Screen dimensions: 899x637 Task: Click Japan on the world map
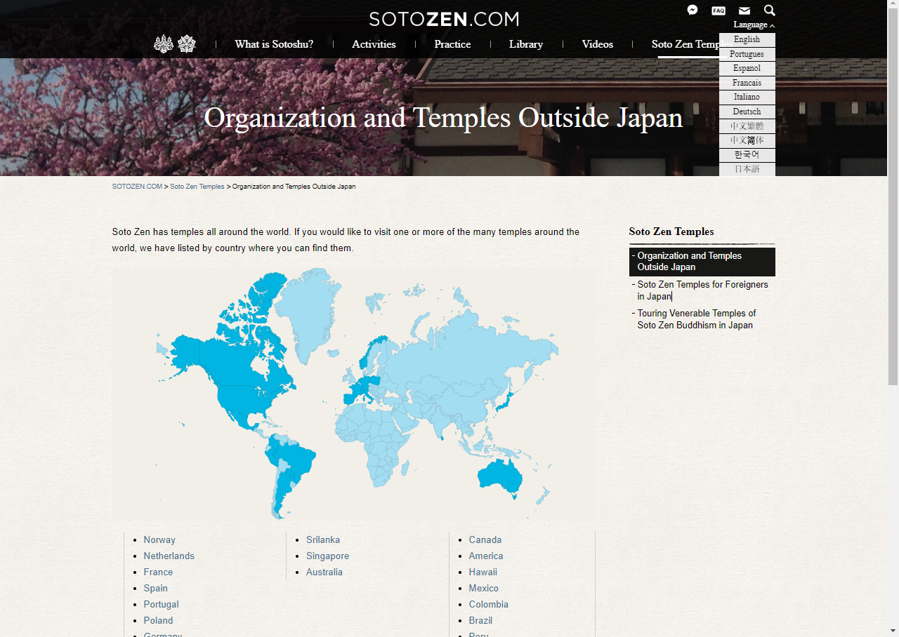click(x=507, y=403)
